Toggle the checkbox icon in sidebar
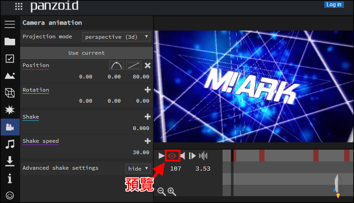Viewport: 354px width, 203px height. pos(10,59)
